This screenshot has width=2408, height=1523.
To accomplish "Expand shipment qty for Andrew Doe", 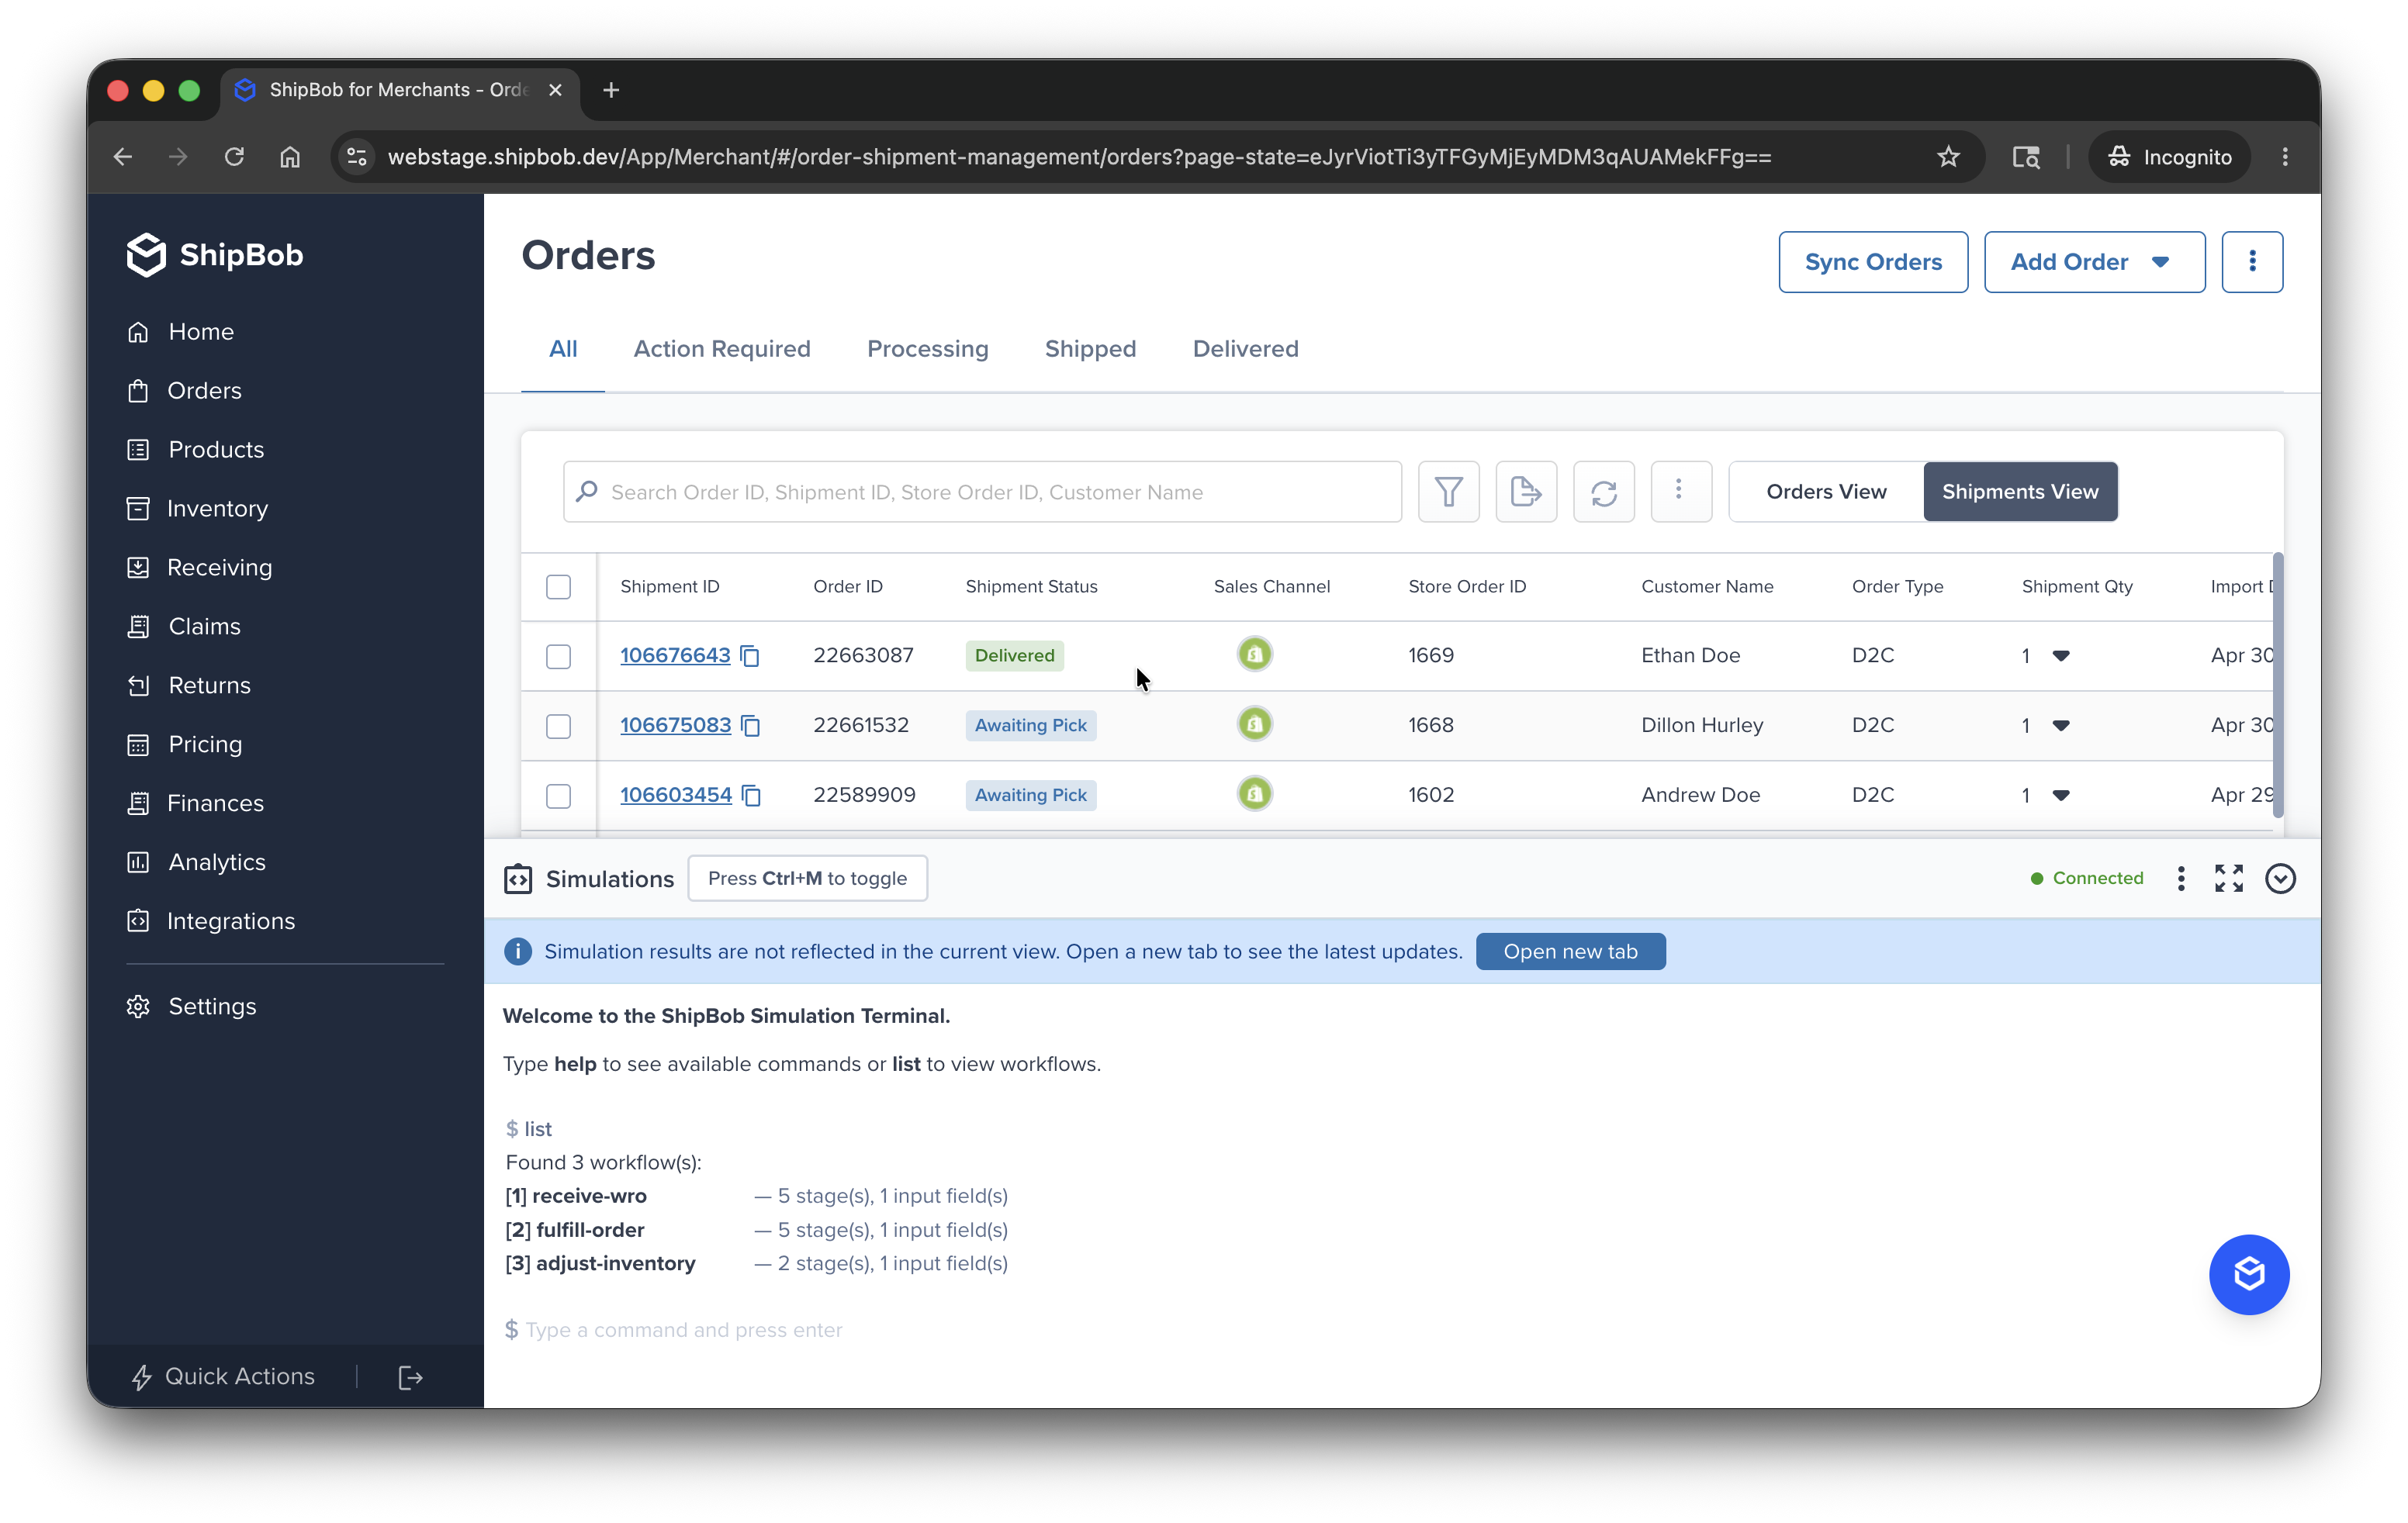I will [x=2061, y=796].
